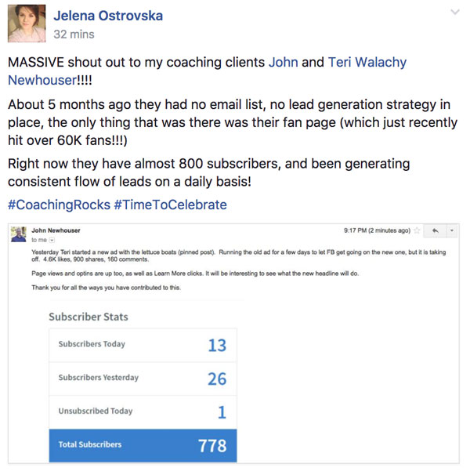Image resolution: width=470 pixels, height=471 pixels.
Task: Select the Subscribers Today row
Action: pos(143,345)
